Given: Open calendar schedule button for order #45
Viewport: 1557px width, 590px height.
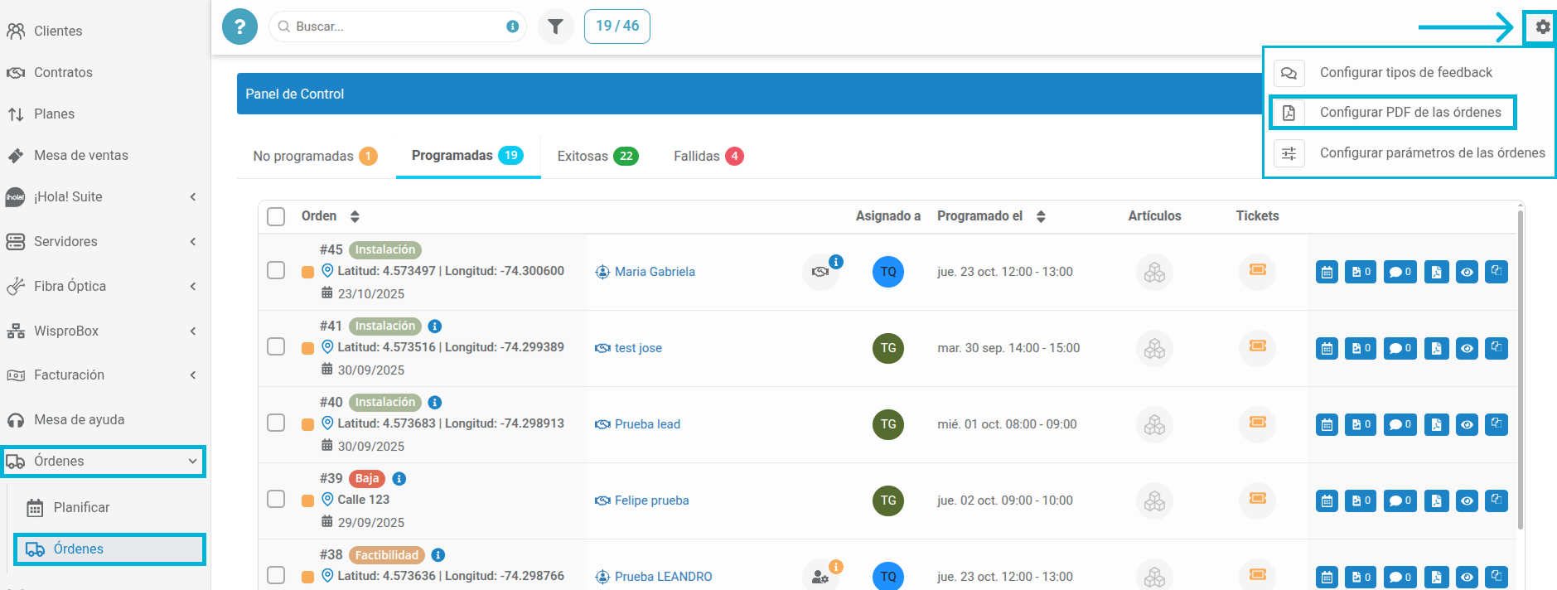Looking at the screenshot, I should click(x=1327, y=272).
